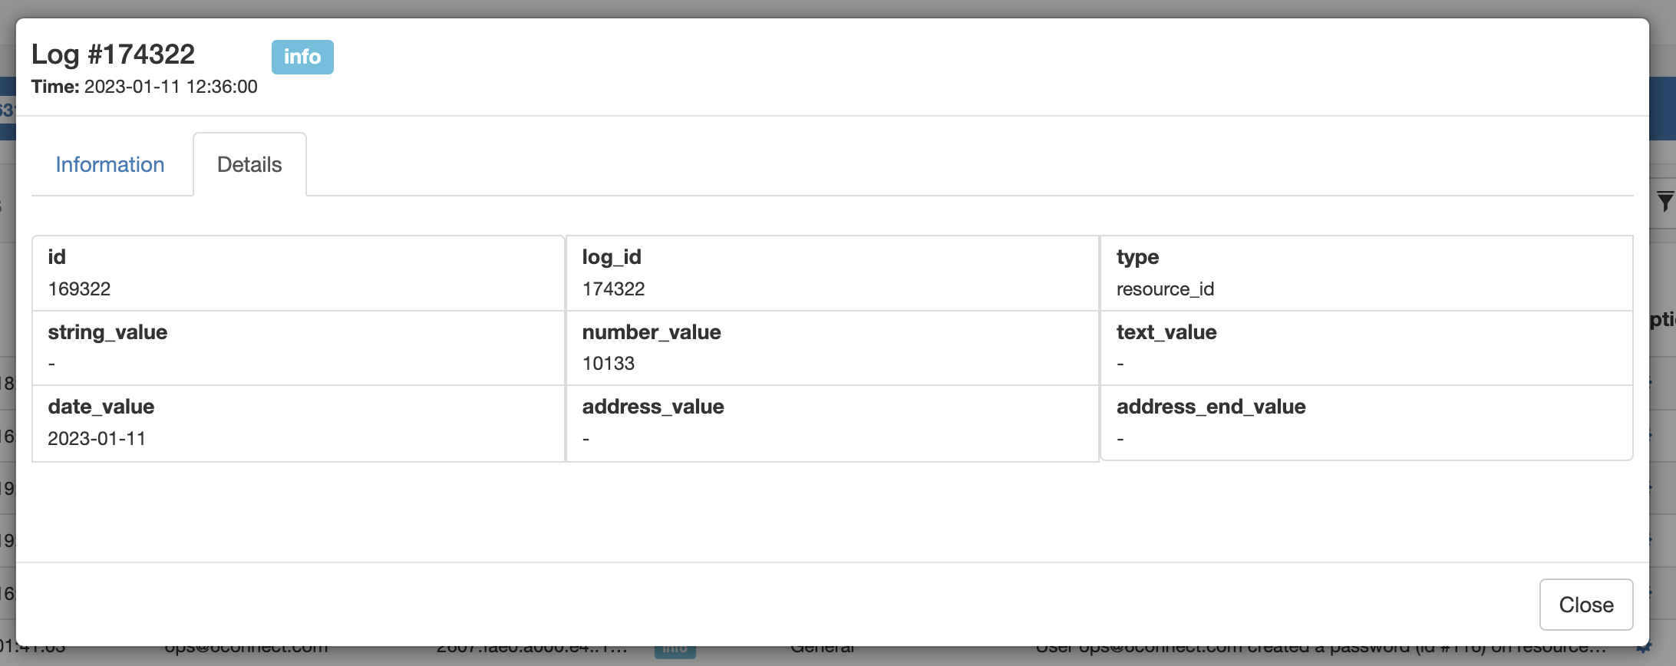The image size is (1676, 666).
Task: Click the timestamp 2023-01-11 12:36:00
Action: pyautogui.click(x=170, y=87)
